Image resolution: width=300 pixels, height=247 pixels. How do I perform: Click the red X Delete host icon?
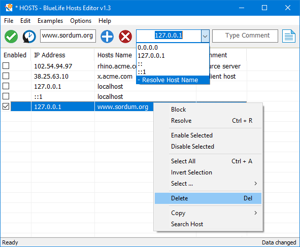(125, 37)
